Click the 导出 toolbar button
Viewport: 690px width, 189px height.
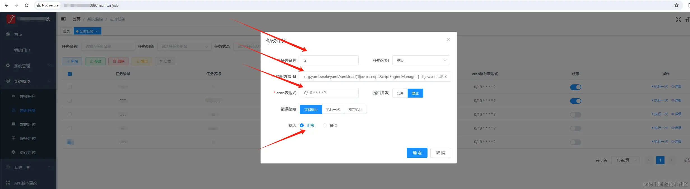pyautogui.click(x=142, y=61)
